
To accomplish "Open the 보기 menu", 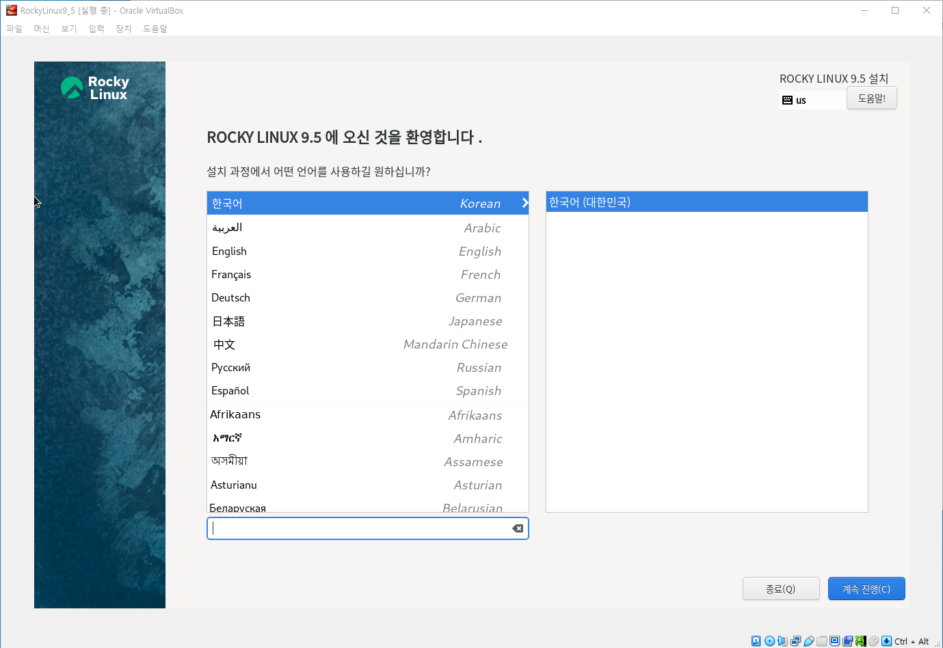I will (69, 29).
